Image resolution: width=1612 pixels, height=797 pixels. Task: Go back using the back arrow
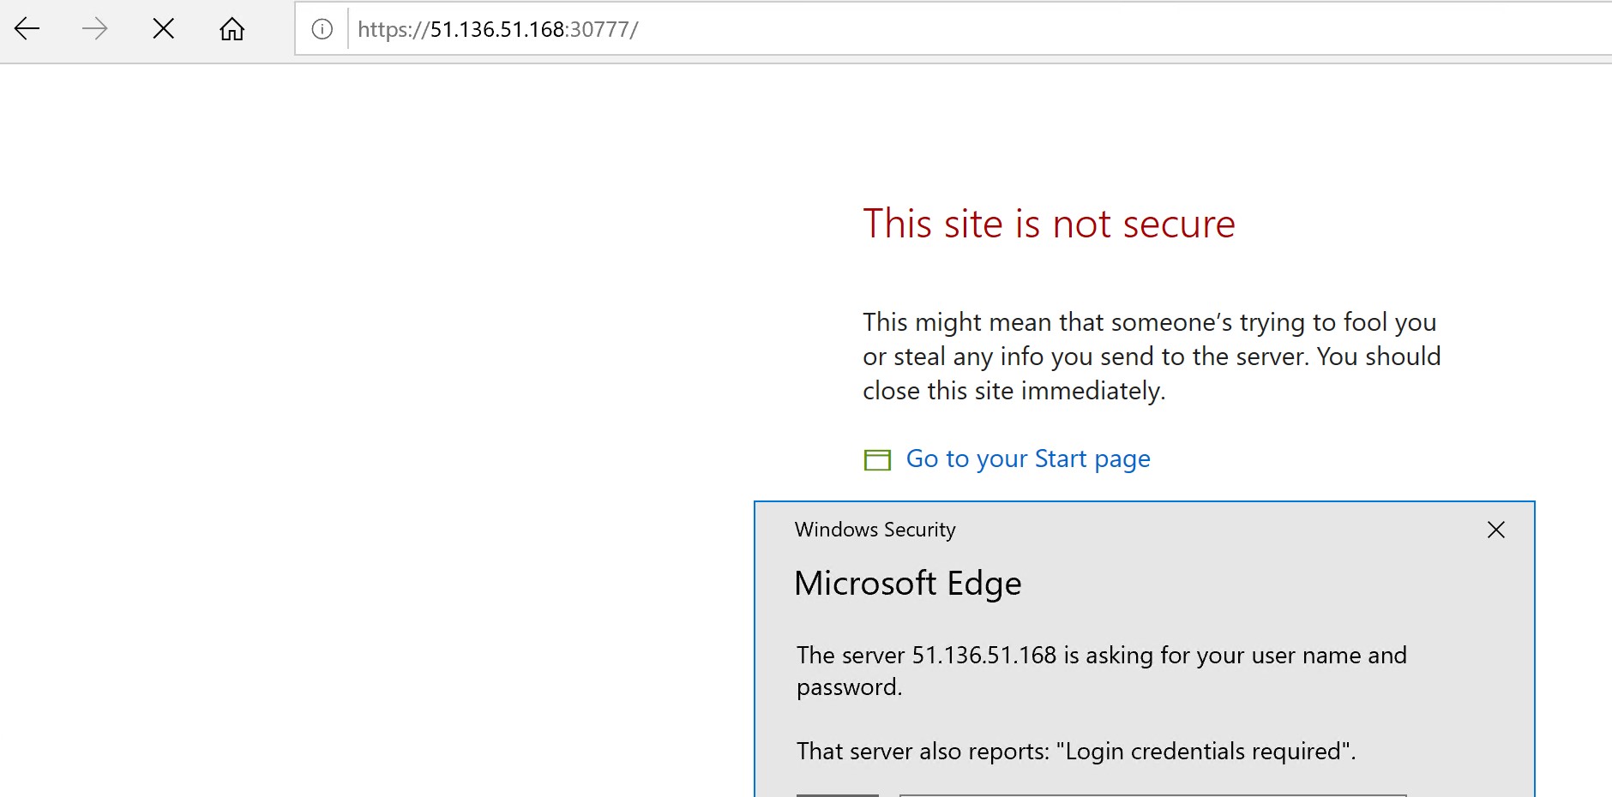(27, 29)
